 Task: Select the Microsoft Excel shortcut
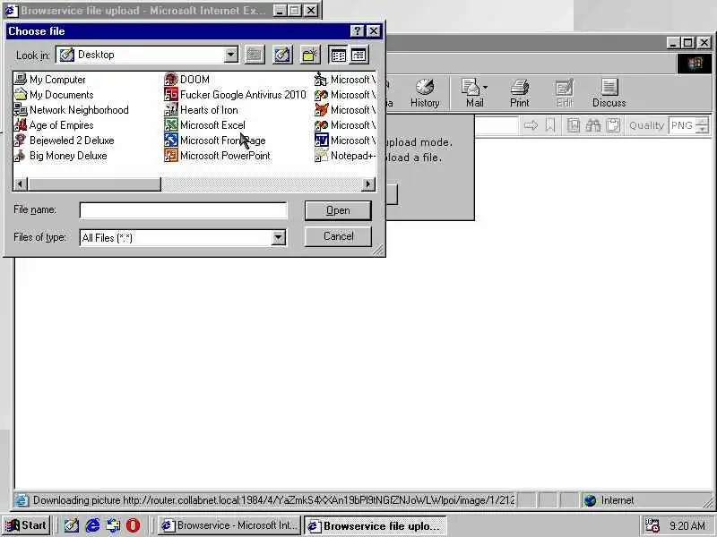tap(205, 125)
